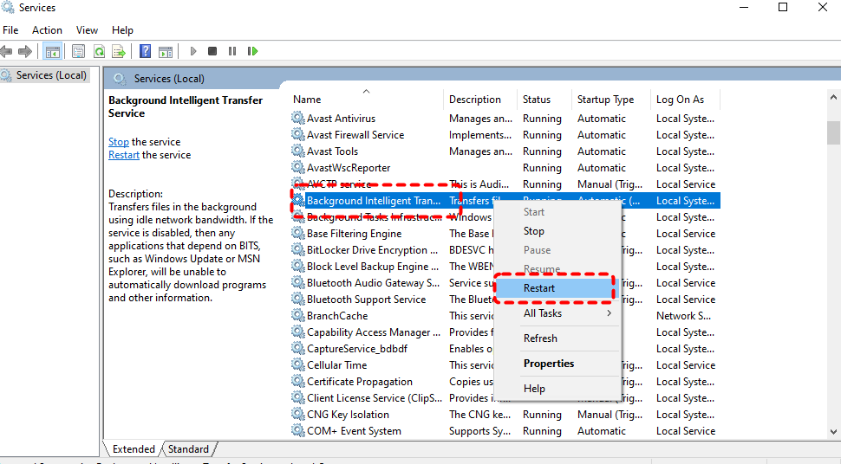Screen dimensions: 841x464
Task: Choose Properties from the context menu
Action: pyautogui.click(x=549, y=364)
